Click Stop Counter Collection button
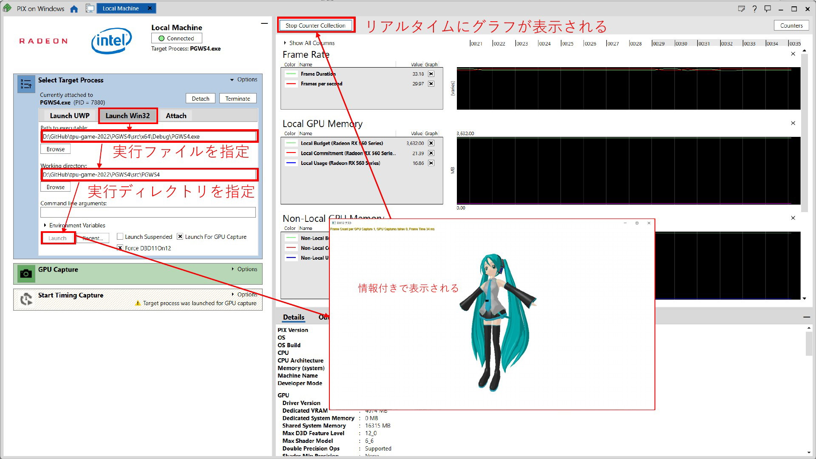 tap(315, 25)
